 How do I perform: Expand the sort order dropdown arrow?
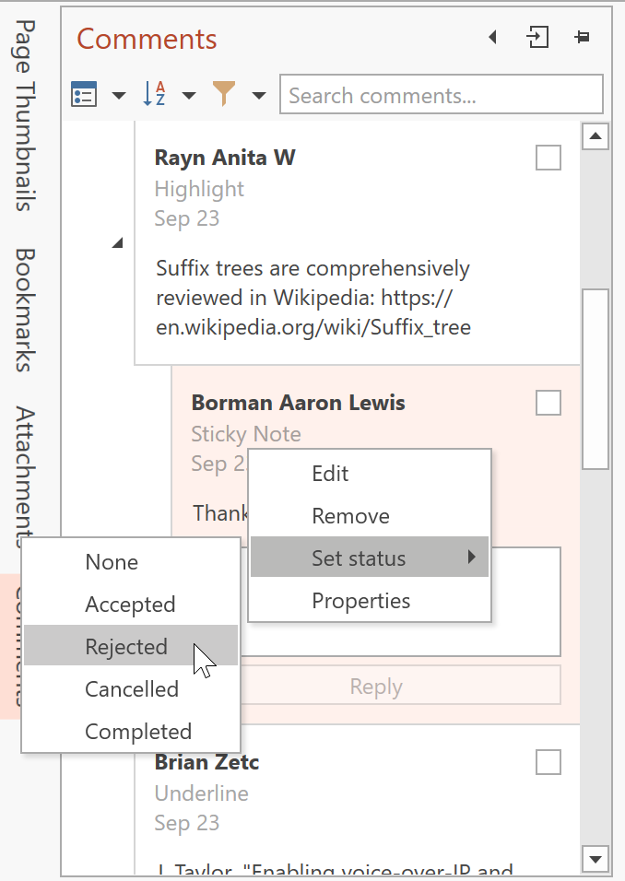189,95
